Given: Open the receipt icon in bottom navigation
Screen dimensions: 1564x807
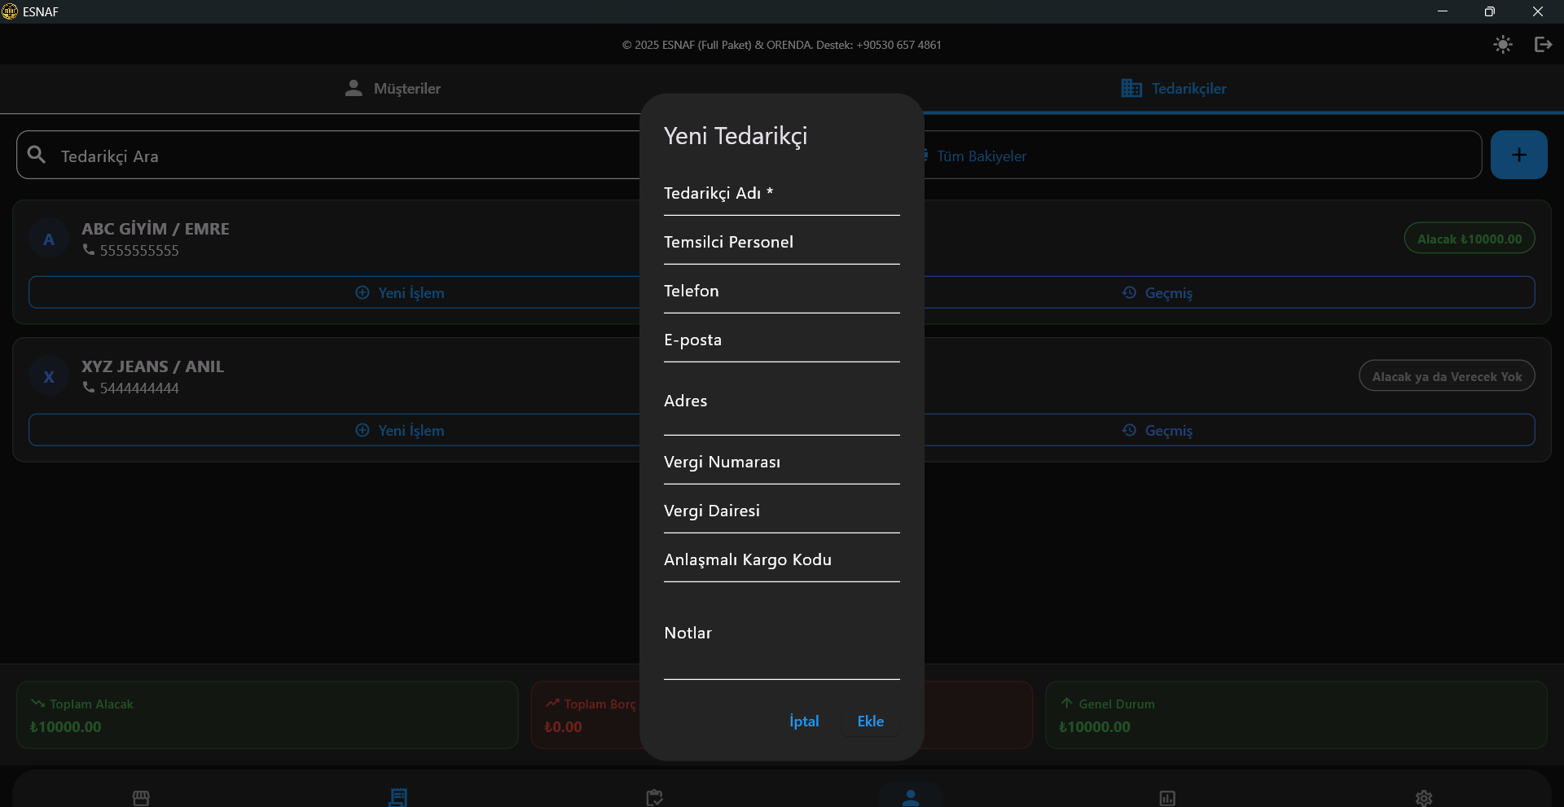Looking at the screenshot, I should pyautogui.click(x=398, y=797).
